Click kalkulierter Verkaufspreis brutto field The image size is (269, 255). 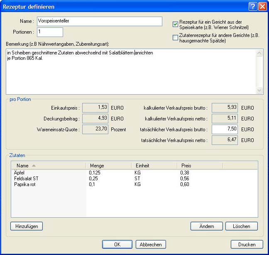225,108
